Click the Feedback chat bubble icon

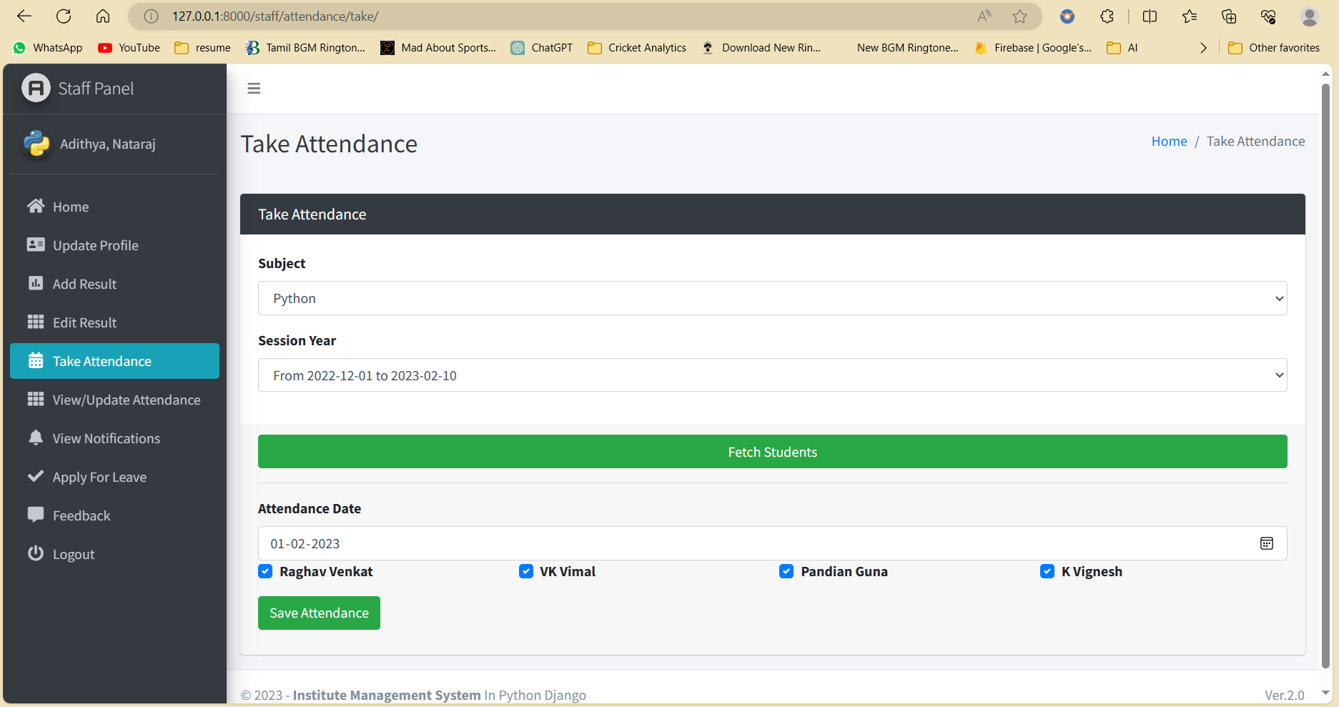coord(36,515)
